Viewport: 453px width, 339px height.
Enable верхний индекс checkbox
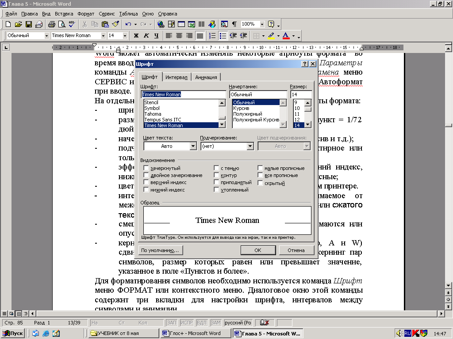coord(146,182)
